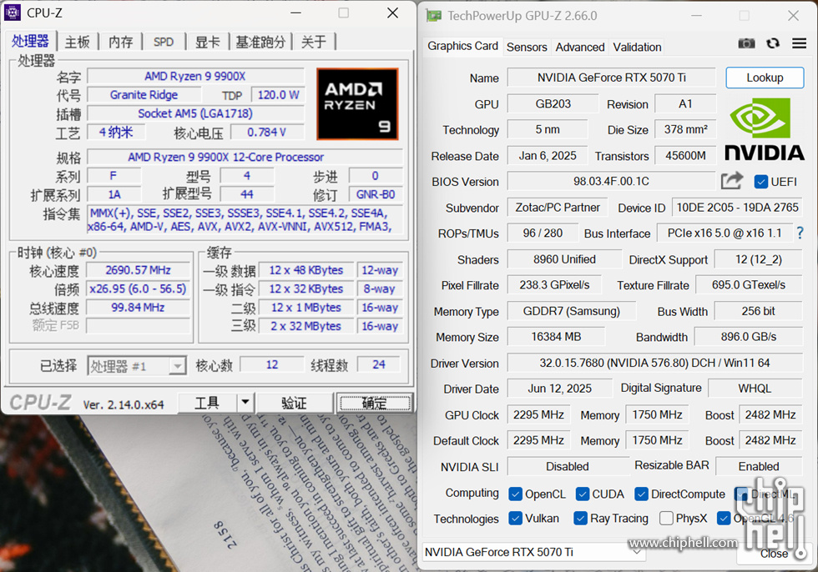
Task: Toggle the CUDA checkbox
Action: tap(583, 494)
